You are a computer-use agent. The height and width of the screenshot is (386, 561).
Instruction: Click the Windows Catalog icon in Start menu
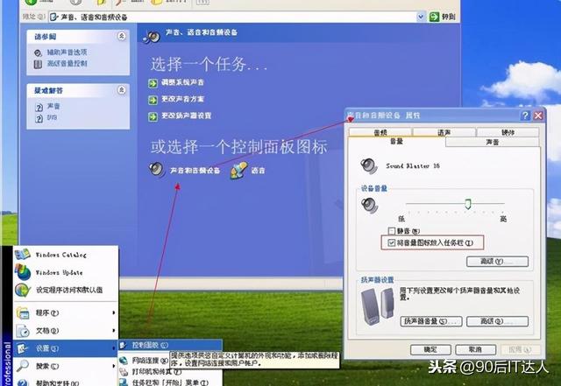point(23,254)
